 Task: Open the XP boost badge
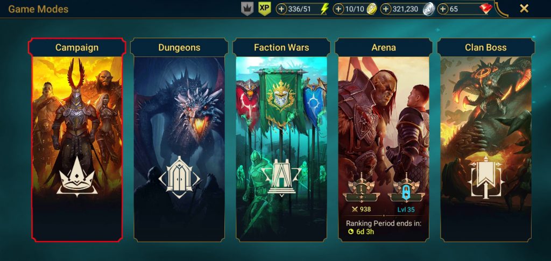[x=264, y=9]
